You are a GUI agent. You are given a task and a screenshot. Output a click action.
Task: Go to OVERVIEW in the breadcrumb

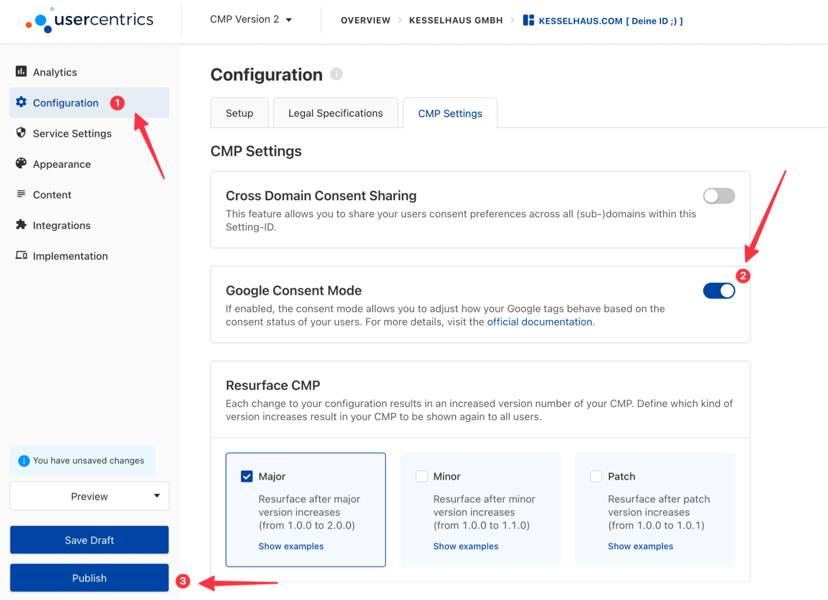coord(365,20)
